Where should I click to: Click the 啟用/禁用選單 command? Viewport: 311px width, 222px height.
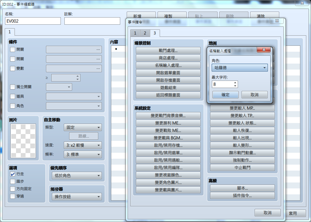coord(168,153)
